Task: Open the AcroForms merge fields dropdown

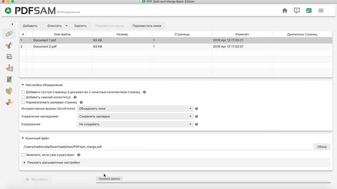Action: coord(135,109)
